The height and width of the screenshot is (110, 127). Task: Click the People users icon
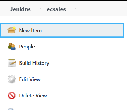point(12,46)
